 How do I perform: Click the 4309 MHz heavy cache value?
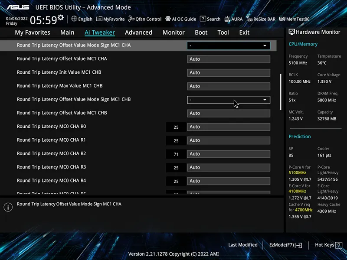pos(327,211)
